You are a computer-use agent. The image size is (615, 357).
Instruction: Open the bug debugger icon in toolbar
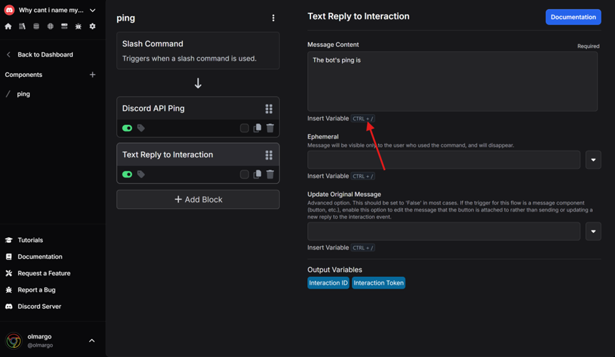point(79,26)
